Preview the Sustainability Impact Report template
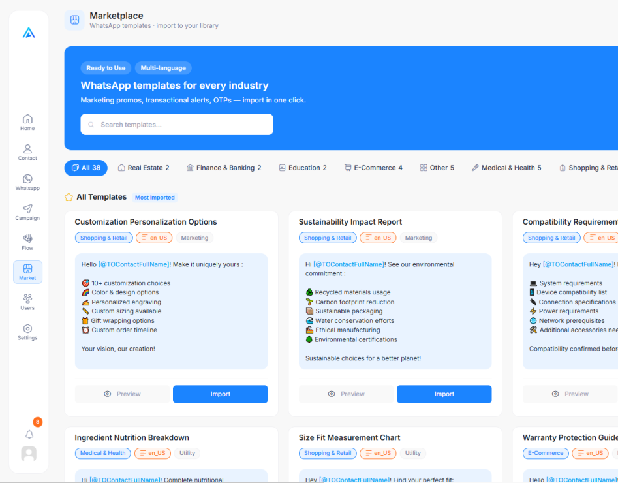This screenshot has height=483, width=618. [346, 394]
